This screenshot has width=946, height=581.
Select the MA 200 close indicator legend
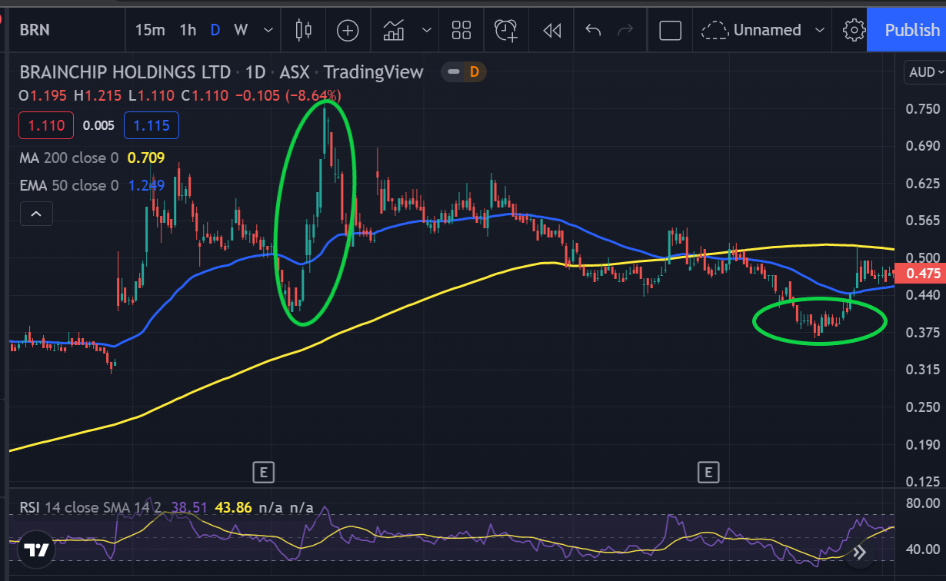pos(69,158)
